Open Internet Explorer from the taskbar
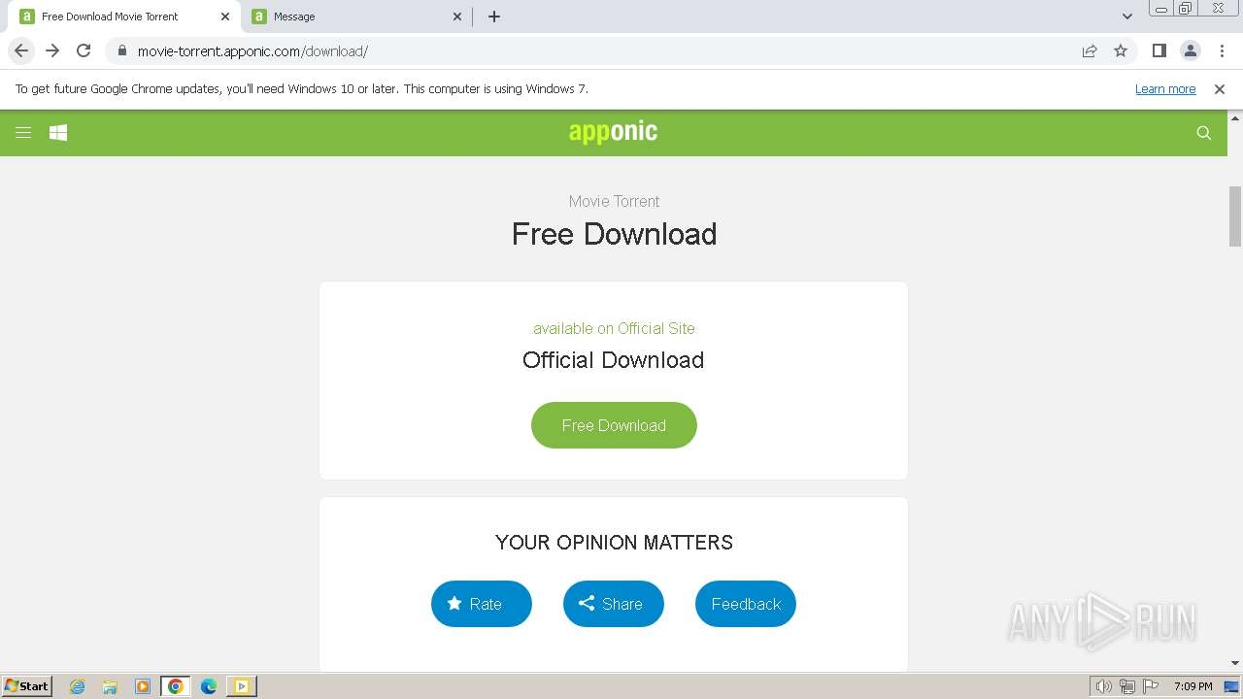 coord(77,686)
